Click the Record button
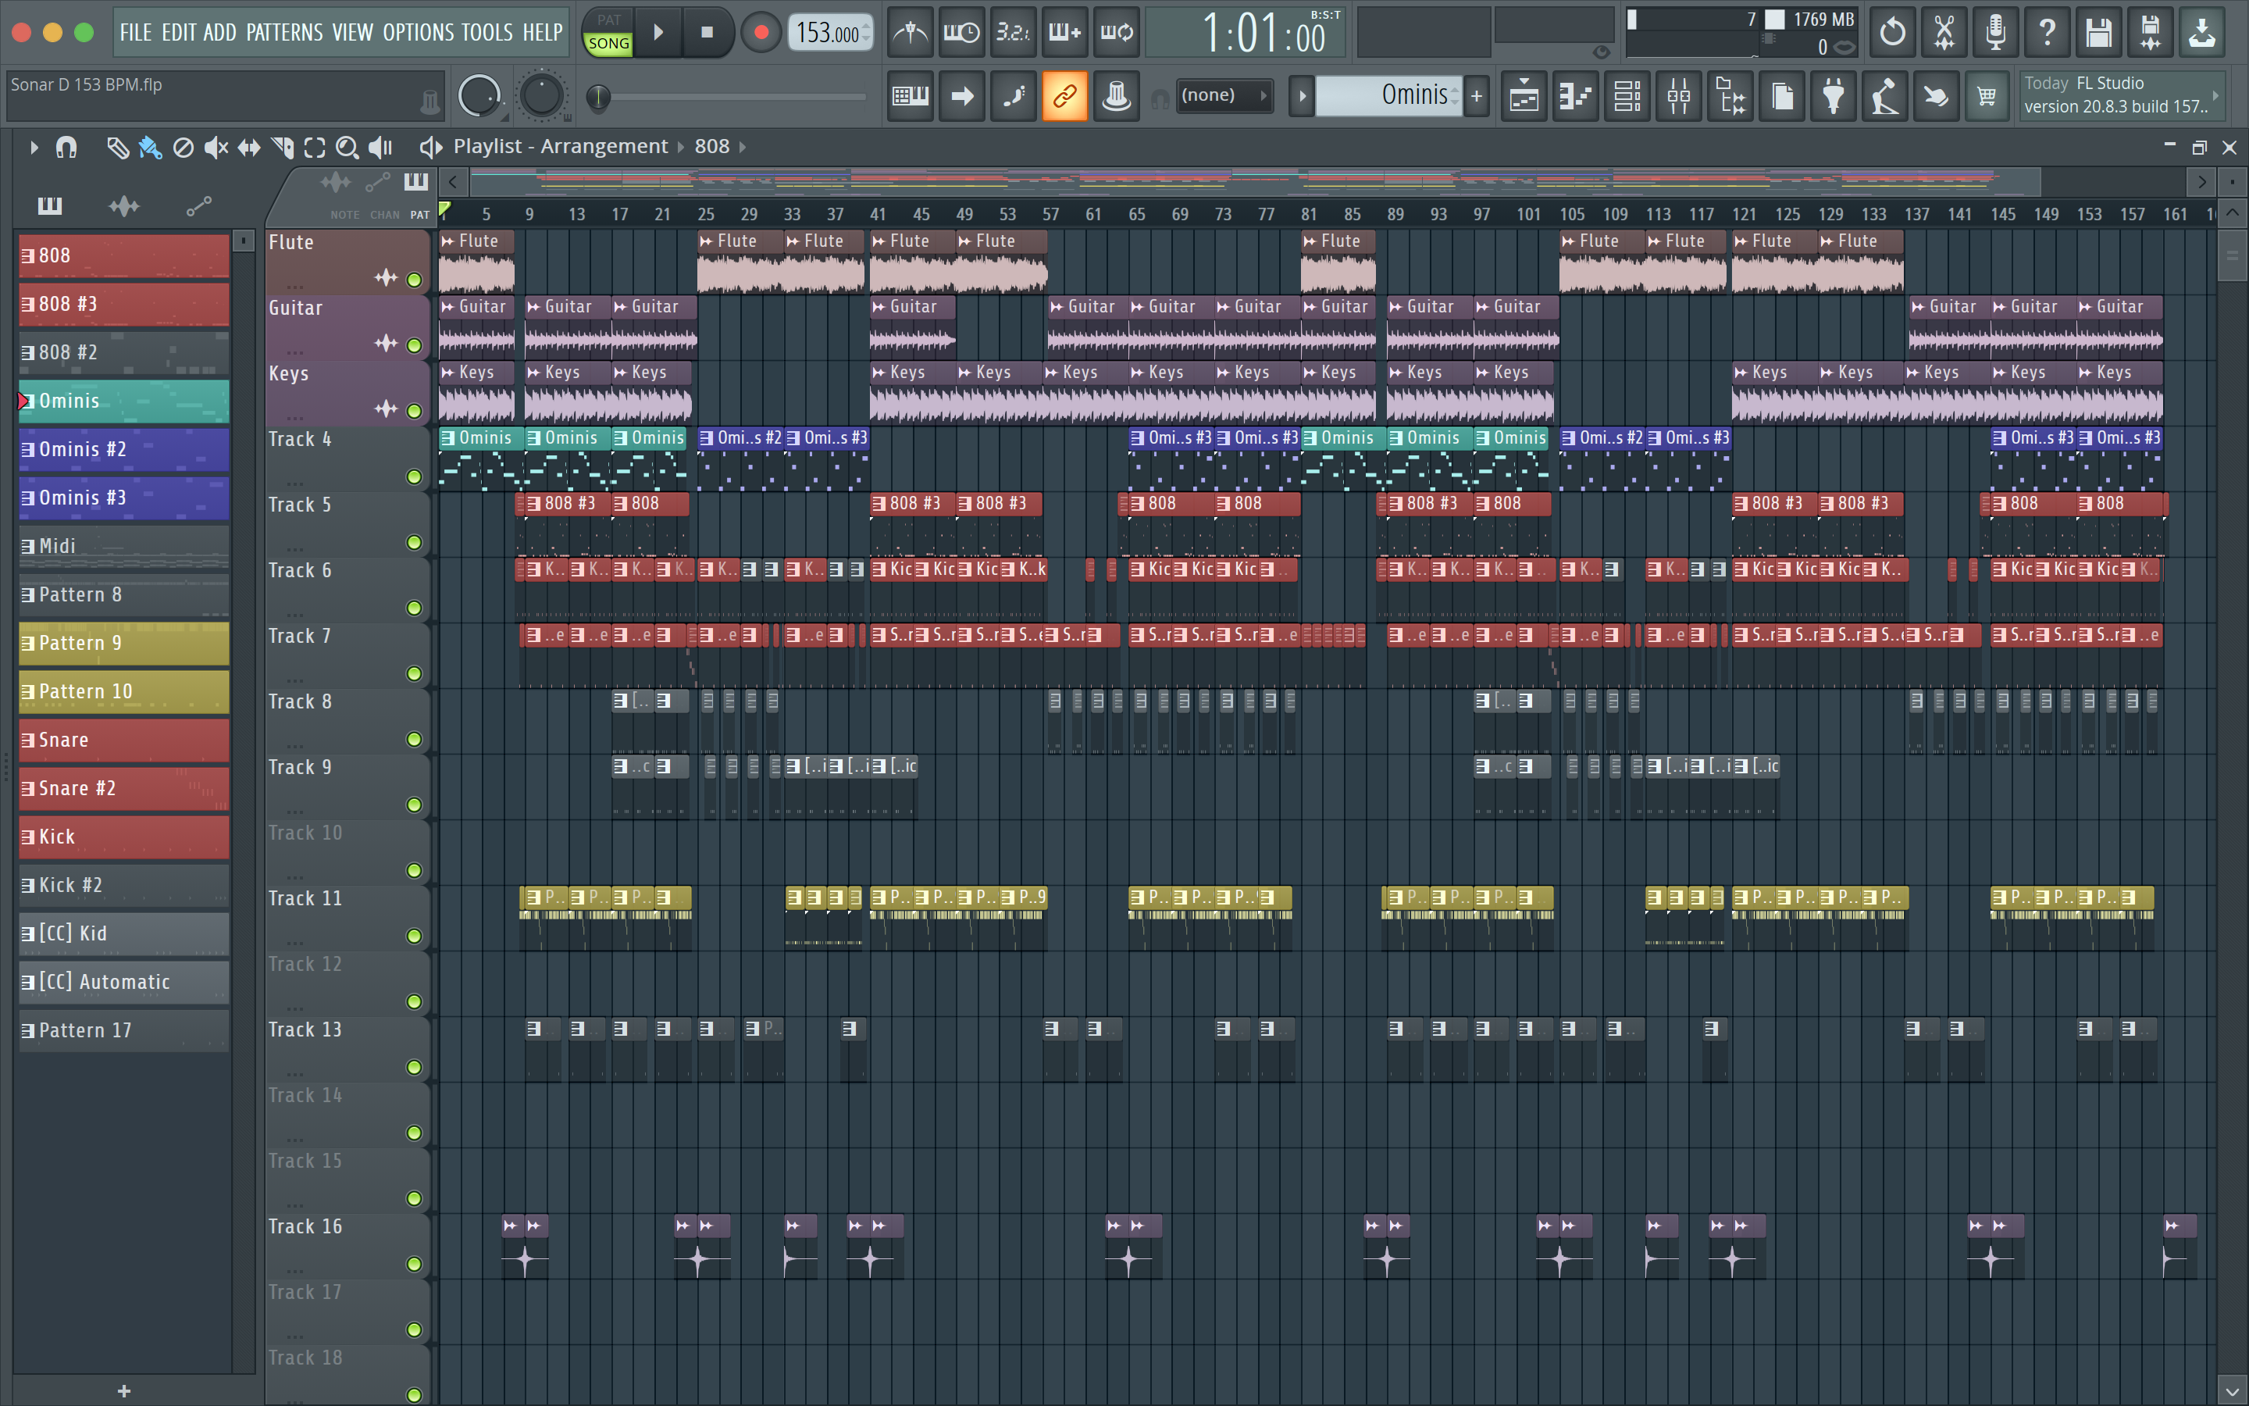 (761, 33)
